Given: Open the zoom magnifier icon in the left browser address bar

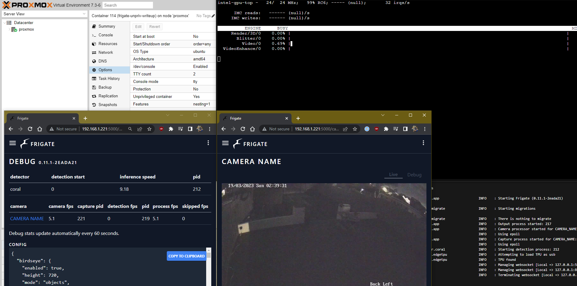Looking at the screenshot, I should [x=130, y=129].
